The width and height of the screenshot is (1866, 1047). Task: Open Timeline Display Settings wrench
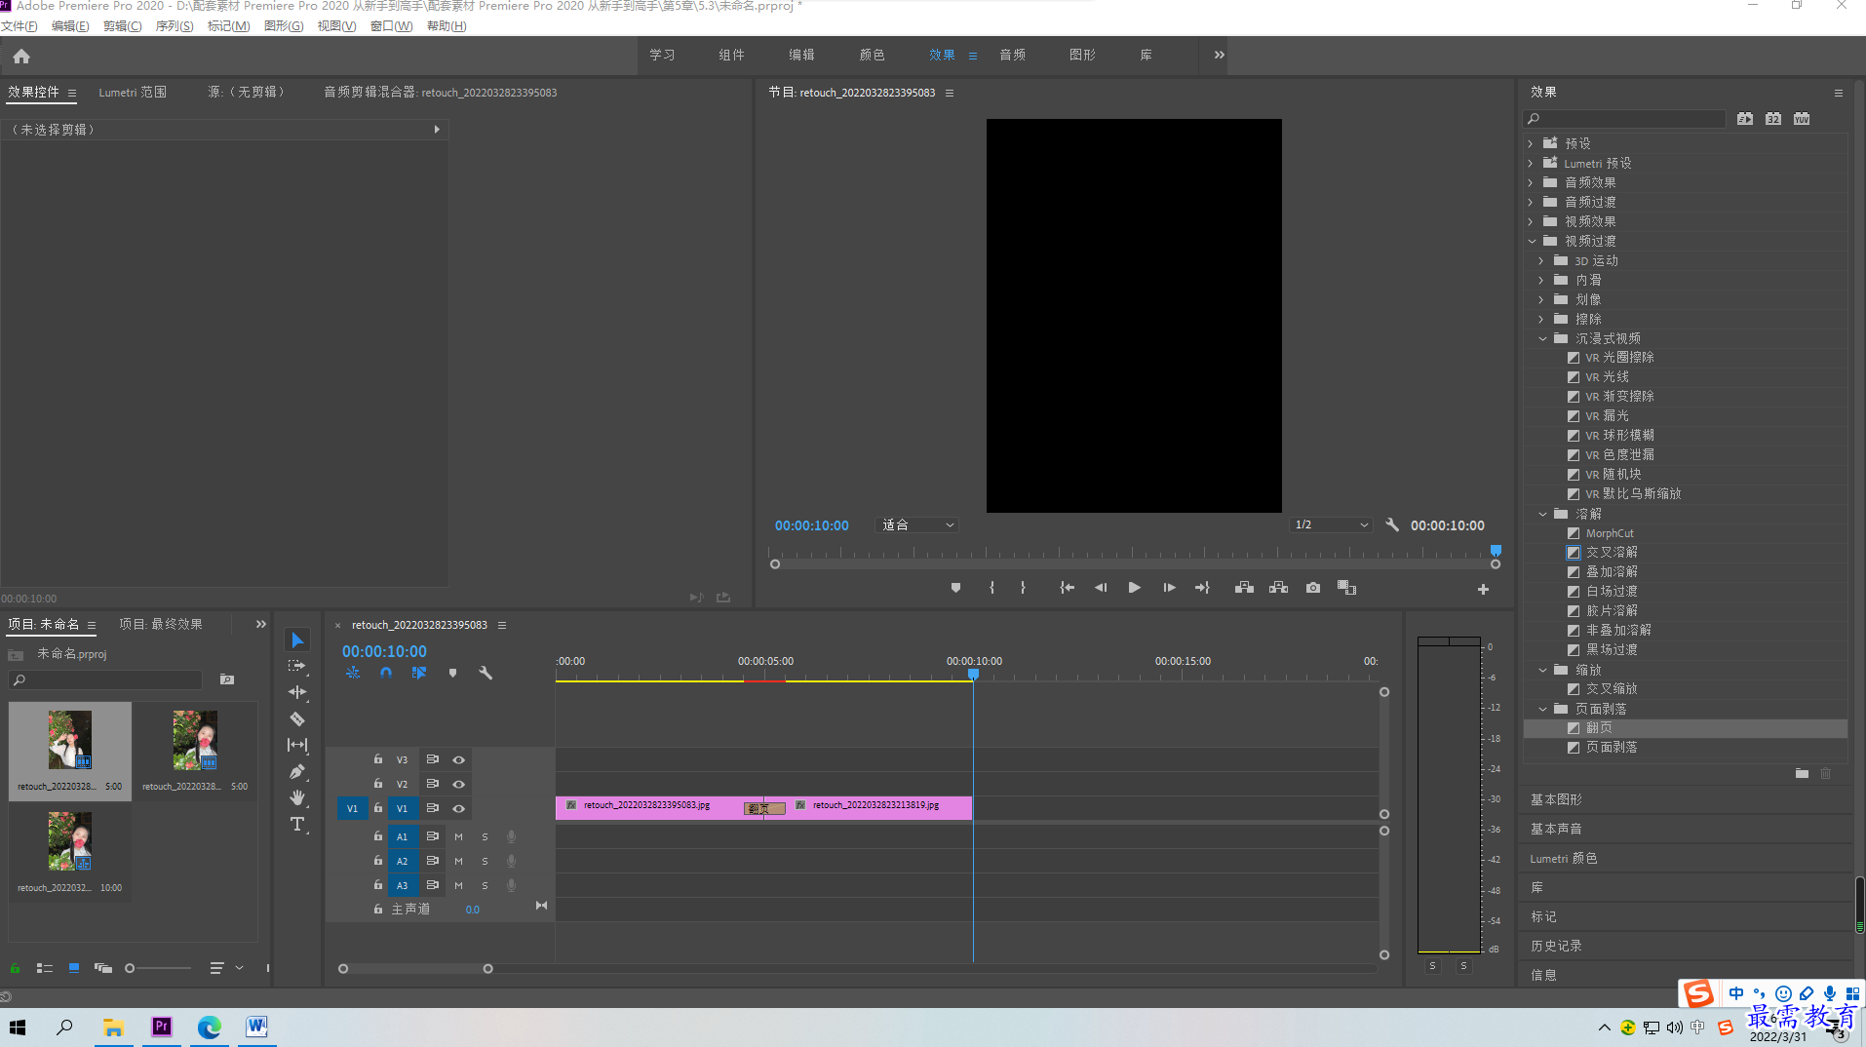[486, 674]
